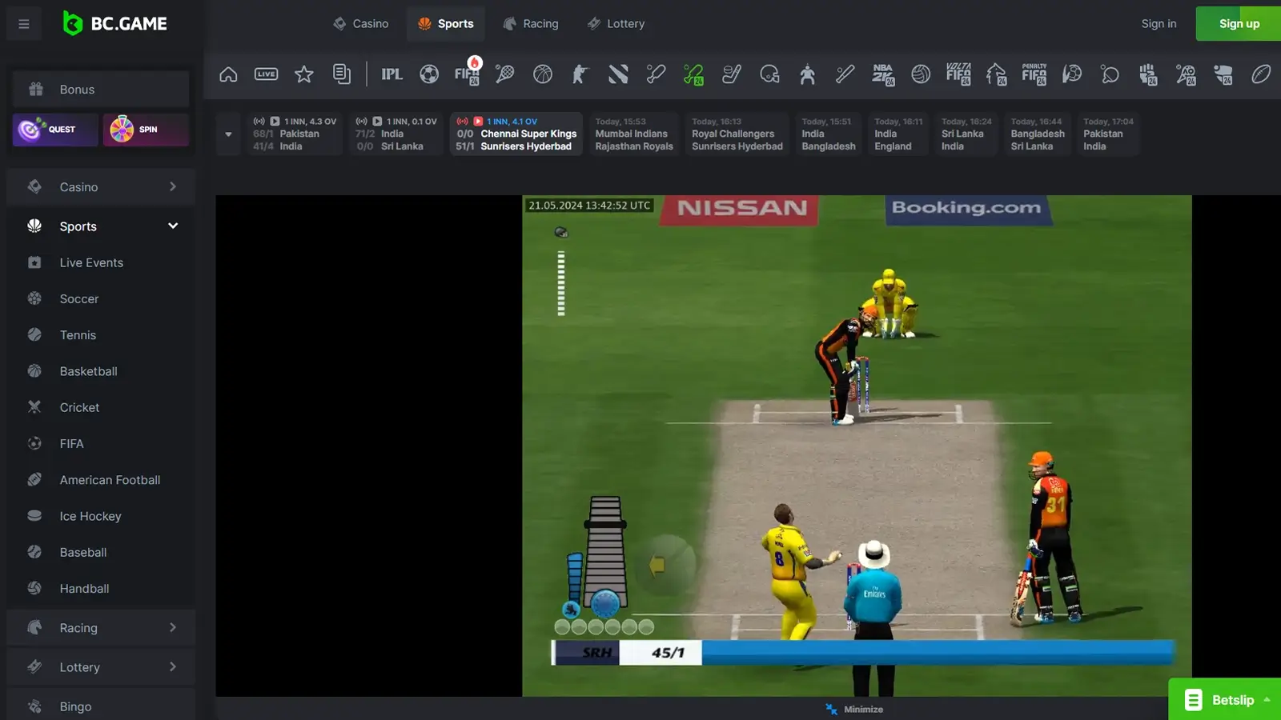This screenshot has height=720, width=1281.
Task: Select the sumo wrestler icon
Action: pos(807,74)
